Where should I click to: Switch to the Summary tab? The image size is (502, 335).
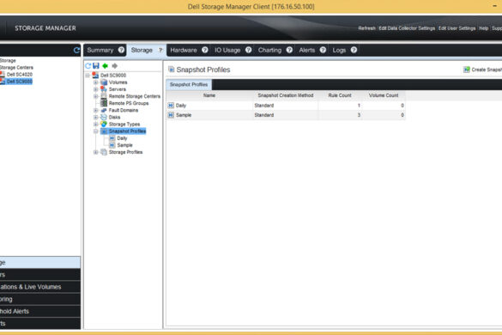pyautogui.click(x=100, y=50)
